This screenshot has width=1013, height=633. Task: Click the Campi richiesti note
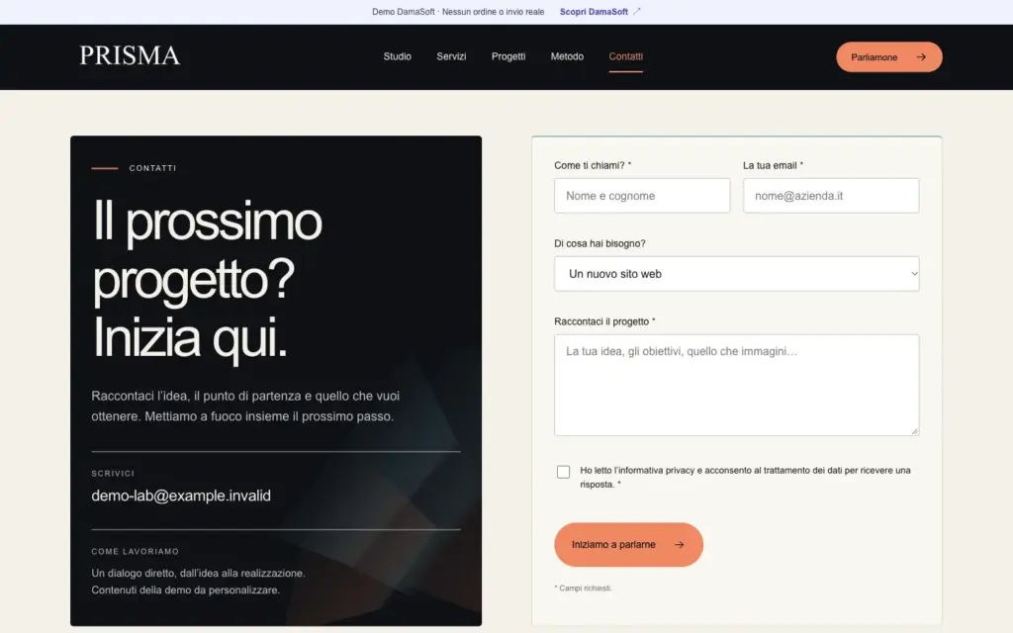[x=583, y=588]
